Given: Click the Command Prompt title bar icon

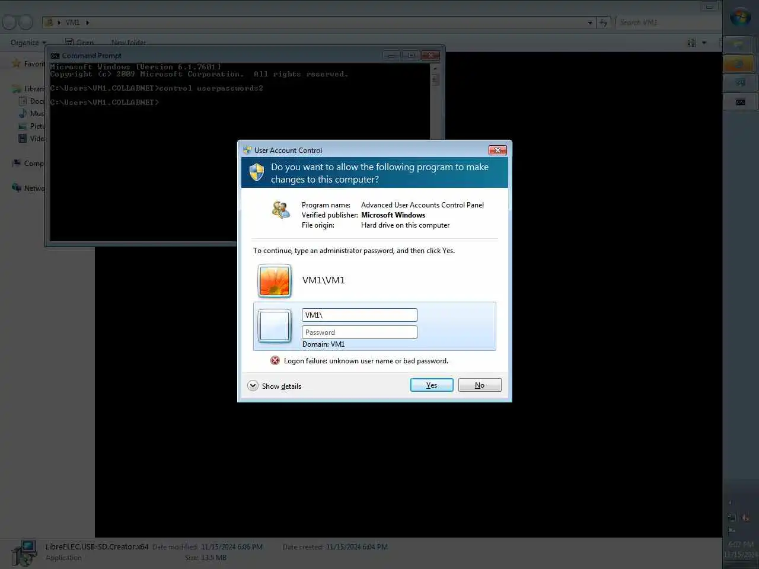Looking at the screenshot, I should point(55,56).
